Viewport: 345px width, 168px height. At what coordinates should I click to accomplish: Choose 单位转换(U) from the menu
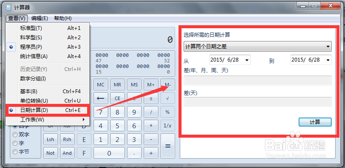(47, 100)
